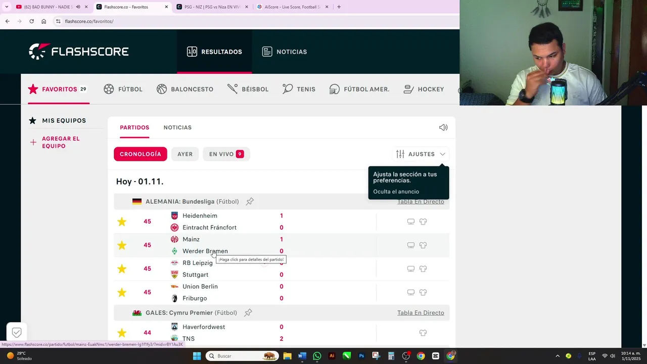Select the Favoritos sport tab
This screenshot has width=647, height=364.
pyautogui.click(x=58, y=89)
